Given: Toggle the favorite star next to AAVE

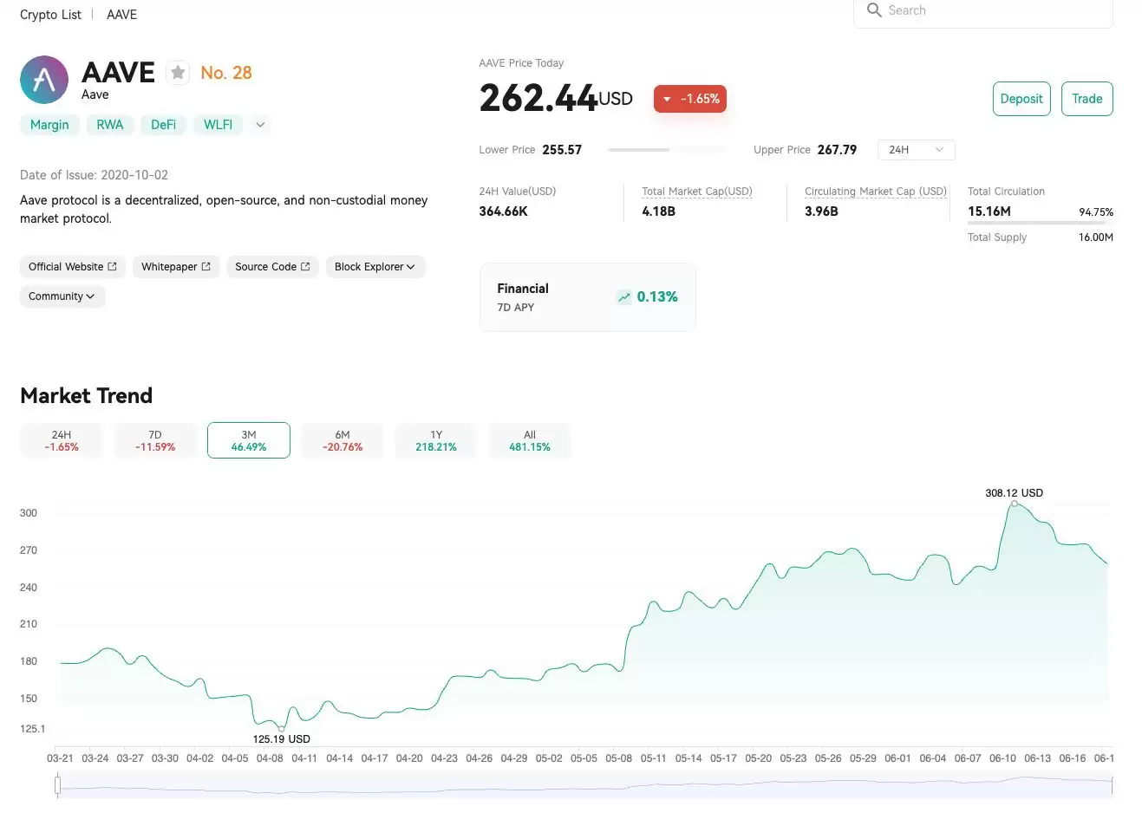Looking at the screenshot, I should coord(178,73).
